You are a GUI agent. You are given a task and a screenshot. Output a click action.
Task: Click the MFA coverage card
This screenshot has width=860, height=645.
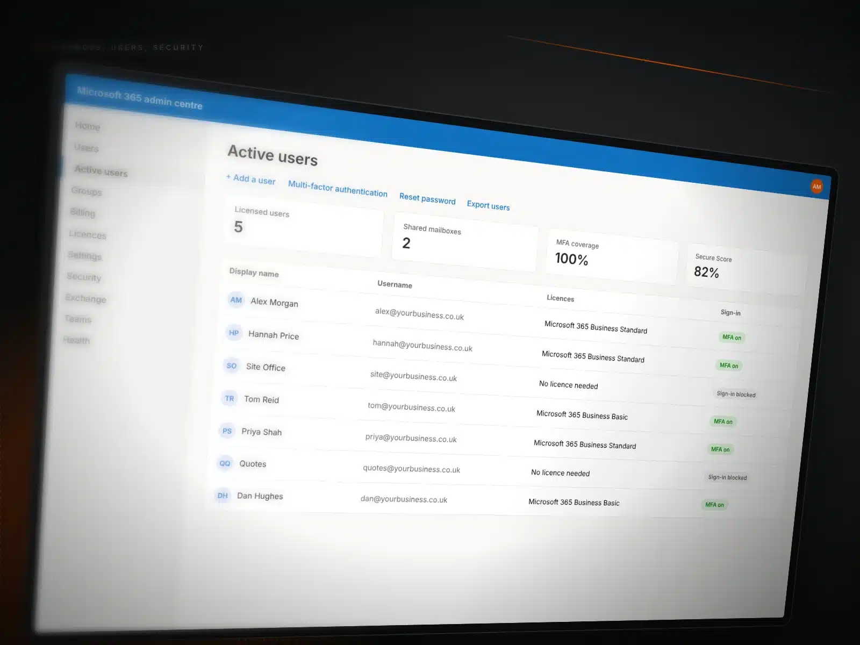click(612, 256)
